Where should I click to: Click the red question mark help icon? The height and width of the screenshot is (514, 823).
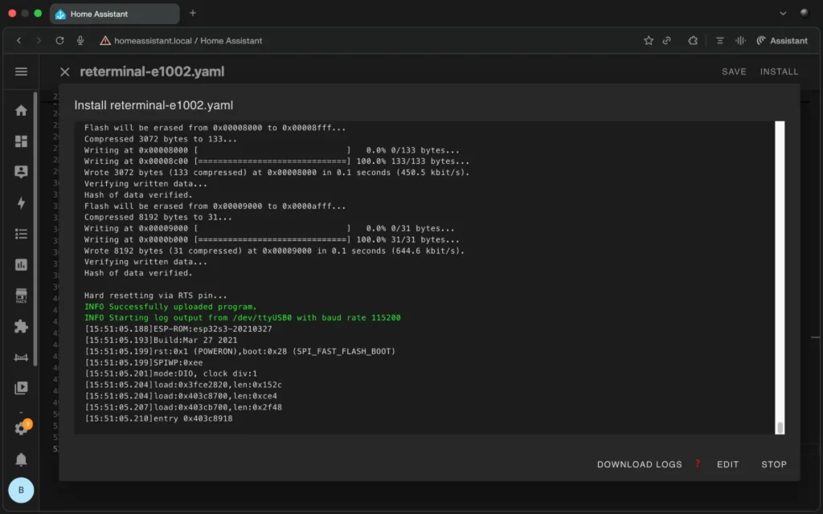tap(698, 463)
